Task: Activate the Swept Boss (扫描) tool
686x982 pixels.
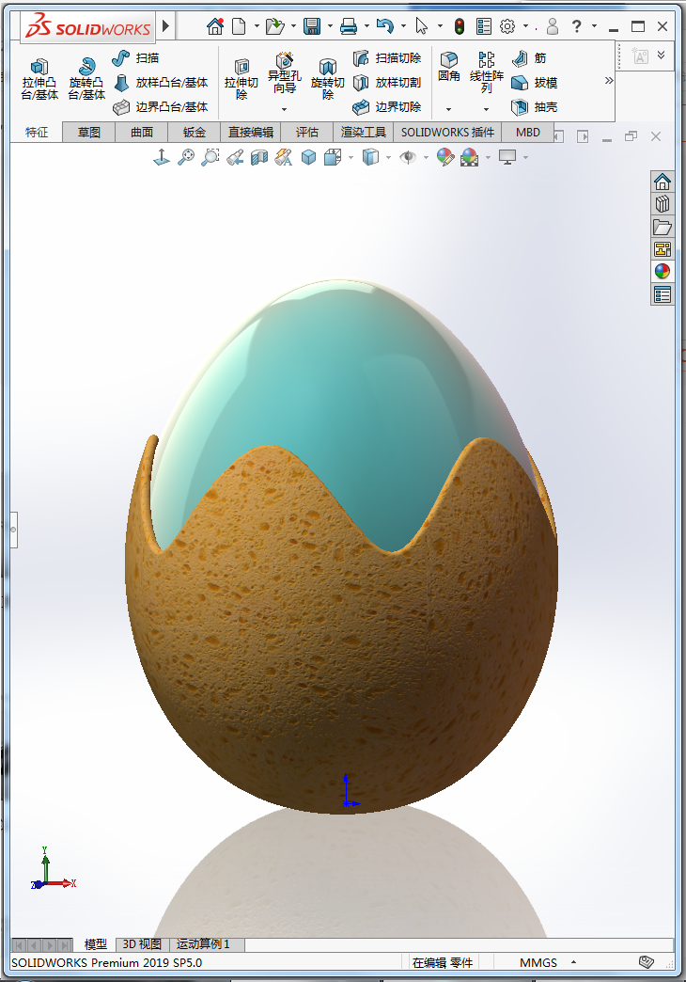Action: pyautogui.click(x=135, y=58)
